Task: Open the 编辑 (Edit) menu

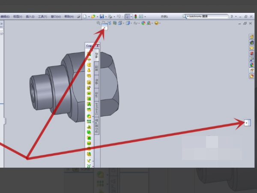Action: point(5,17)
